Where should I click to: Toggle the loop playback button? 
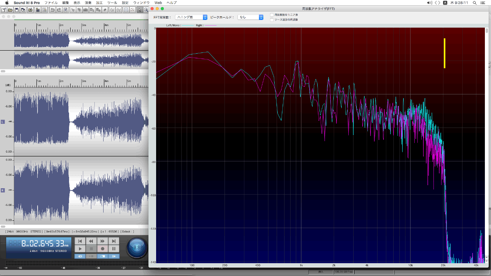(80, 256)
